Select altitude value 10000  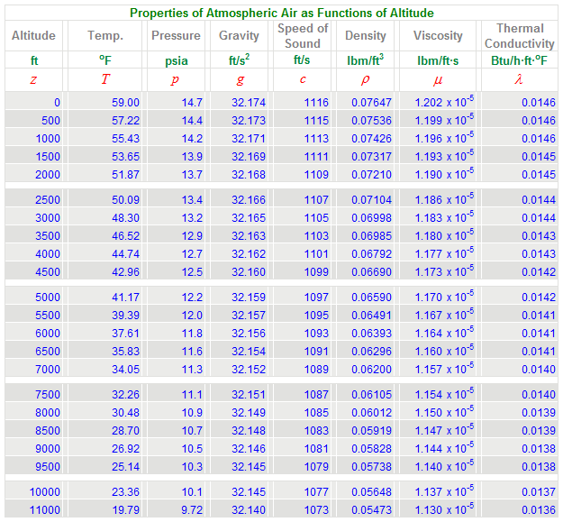[x=44, y=492]
